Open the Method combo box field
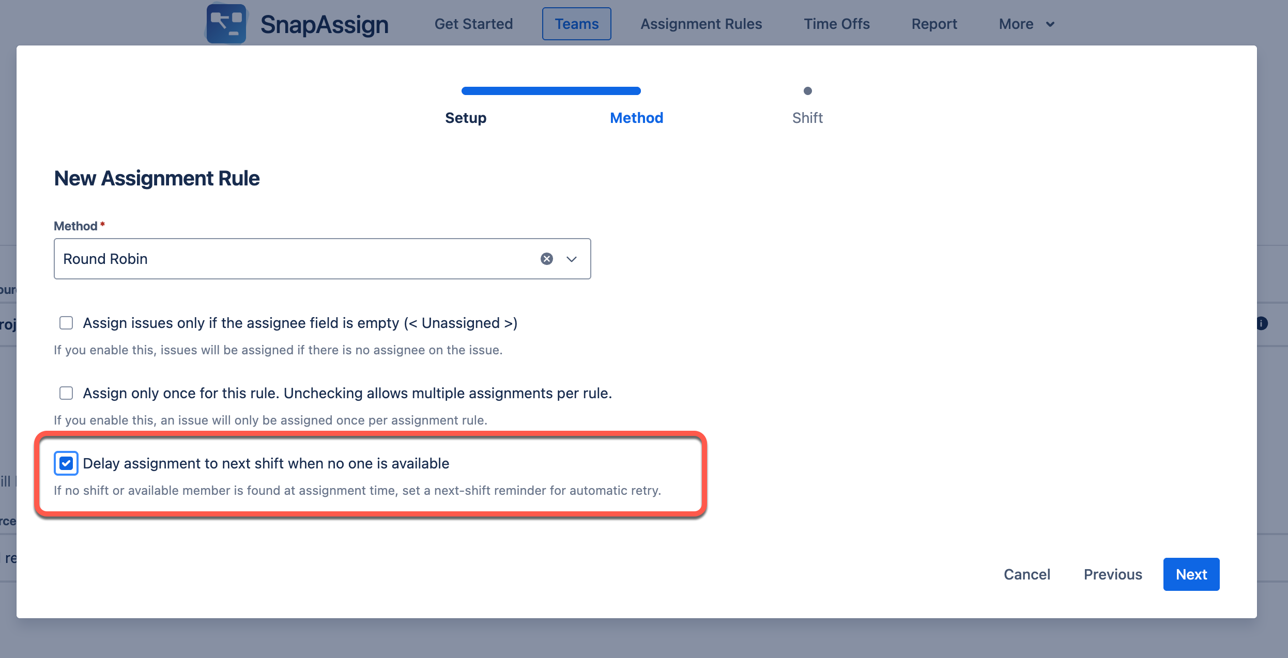 [x=322, y=259]
